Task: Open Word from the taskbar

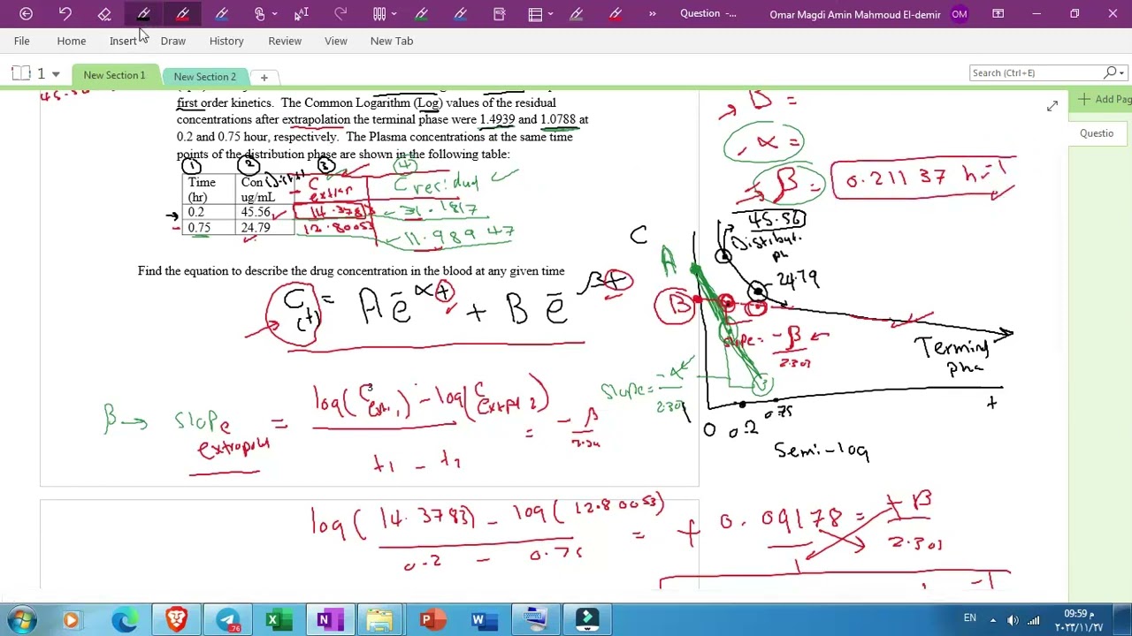Action: click(484, 620)
